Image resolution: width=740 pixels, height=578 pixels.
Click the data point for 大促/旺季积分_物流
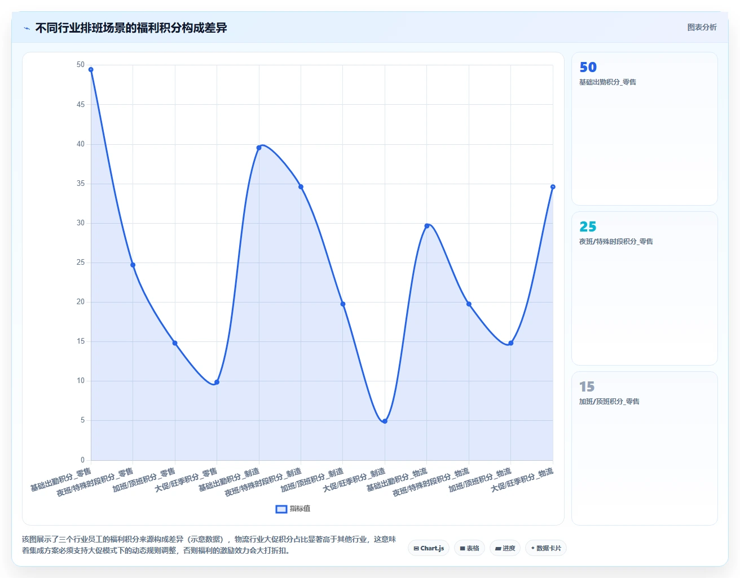point(553,187)
